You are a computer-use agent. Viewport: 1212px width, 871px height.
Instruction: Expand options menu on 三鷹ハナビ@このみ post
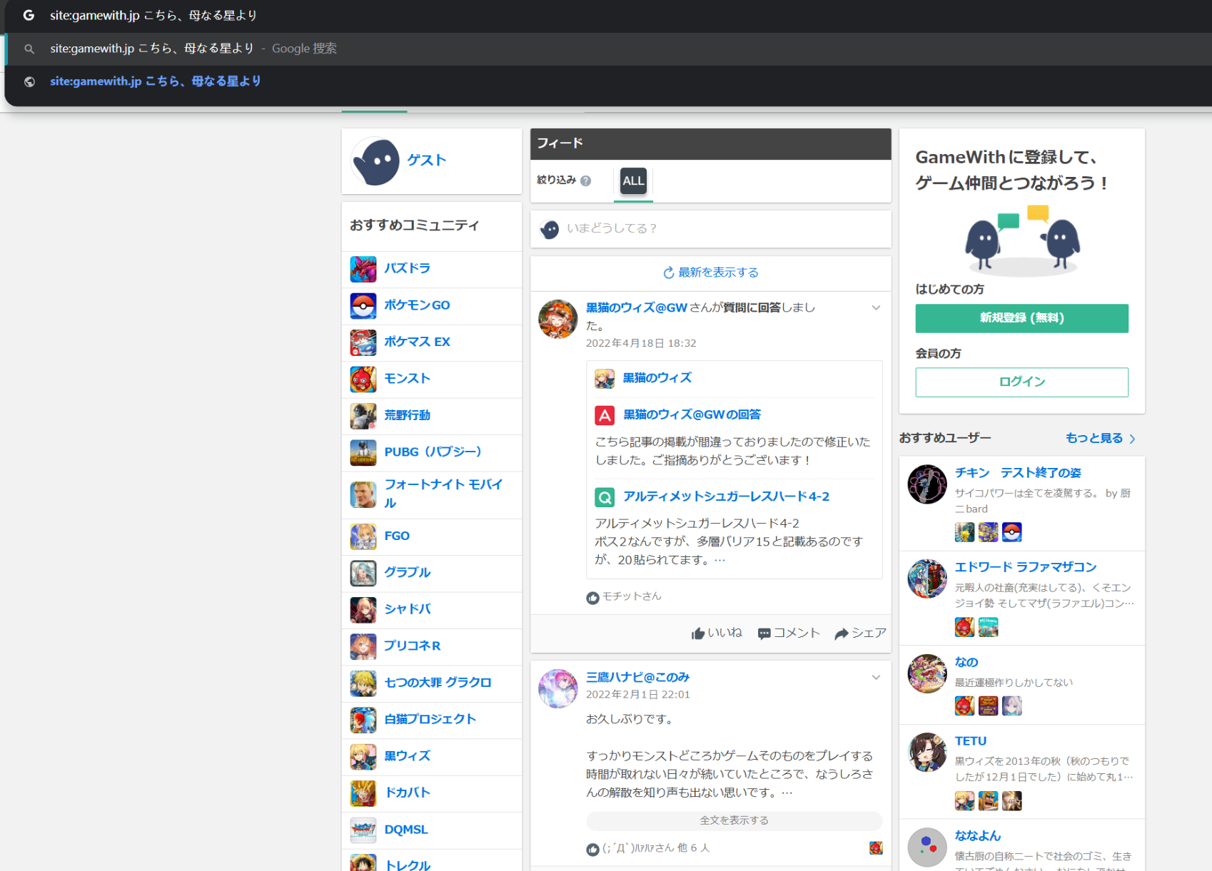(876, 678)
